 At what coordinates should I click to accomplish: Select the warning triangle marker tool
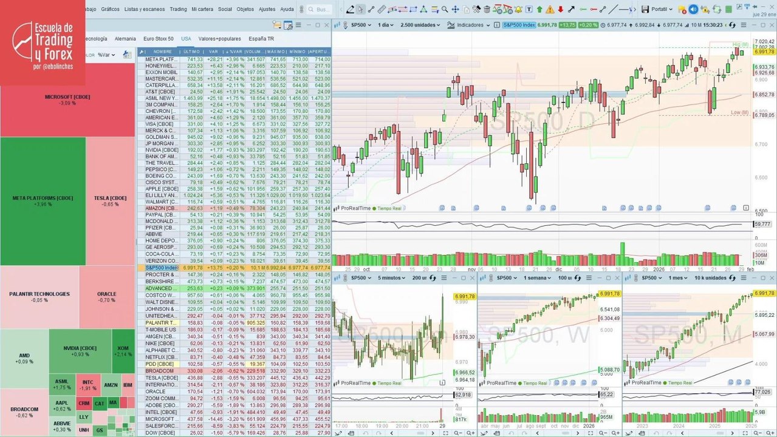pos(550,9)
